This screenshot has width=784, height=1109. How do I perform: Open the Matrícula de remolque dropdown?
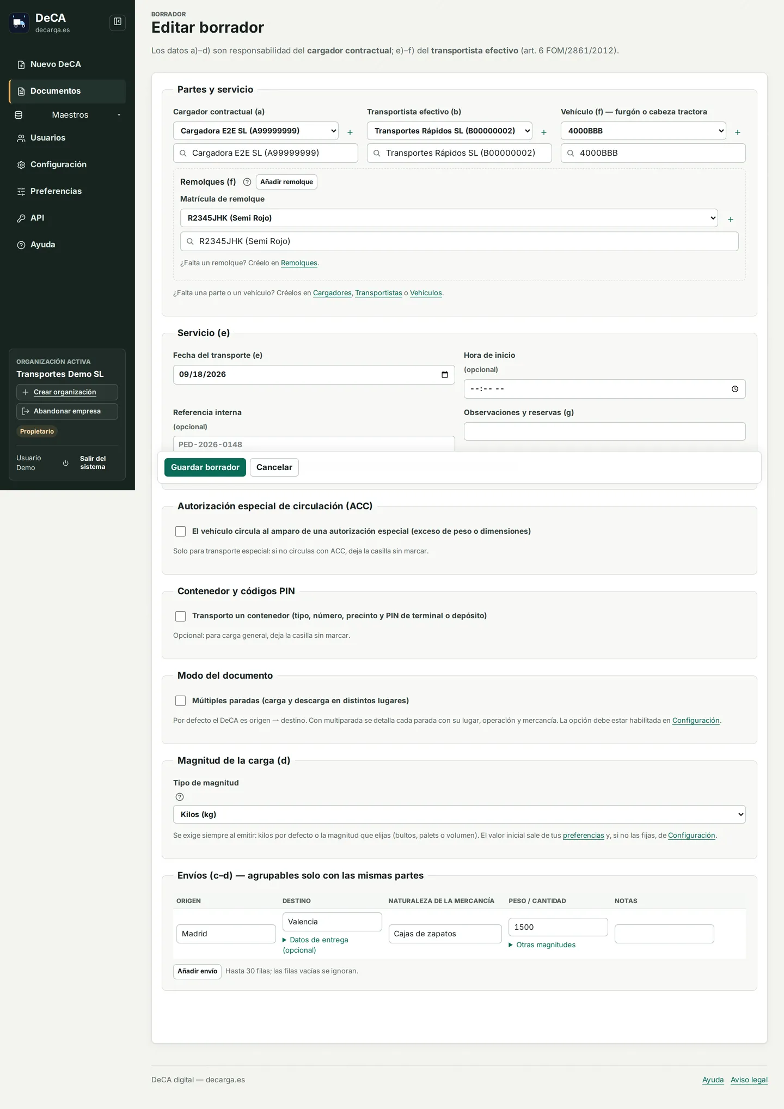(449, 218)
